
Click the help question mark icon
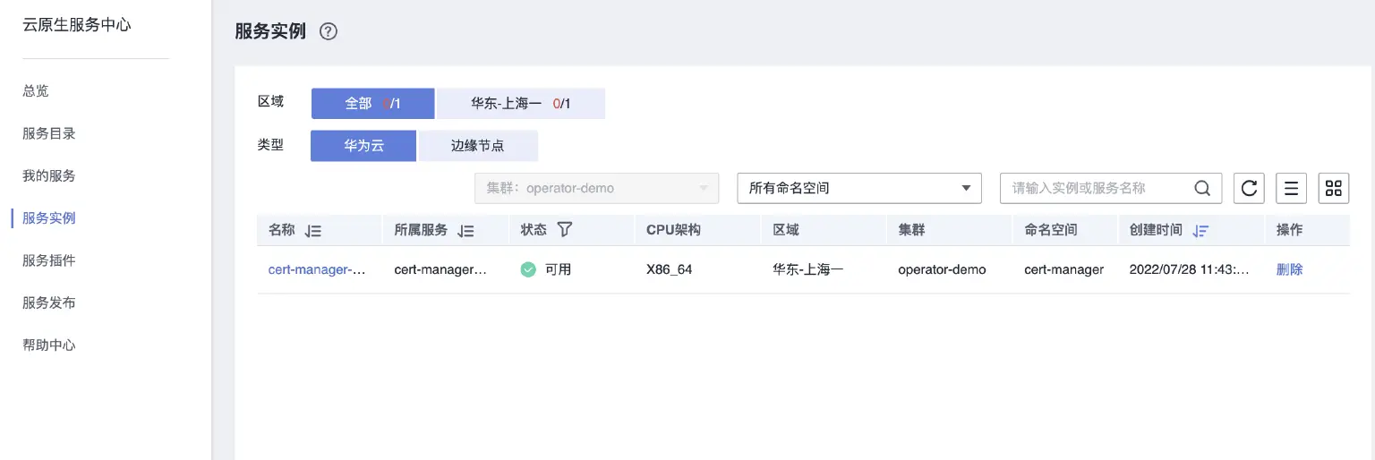329,32
